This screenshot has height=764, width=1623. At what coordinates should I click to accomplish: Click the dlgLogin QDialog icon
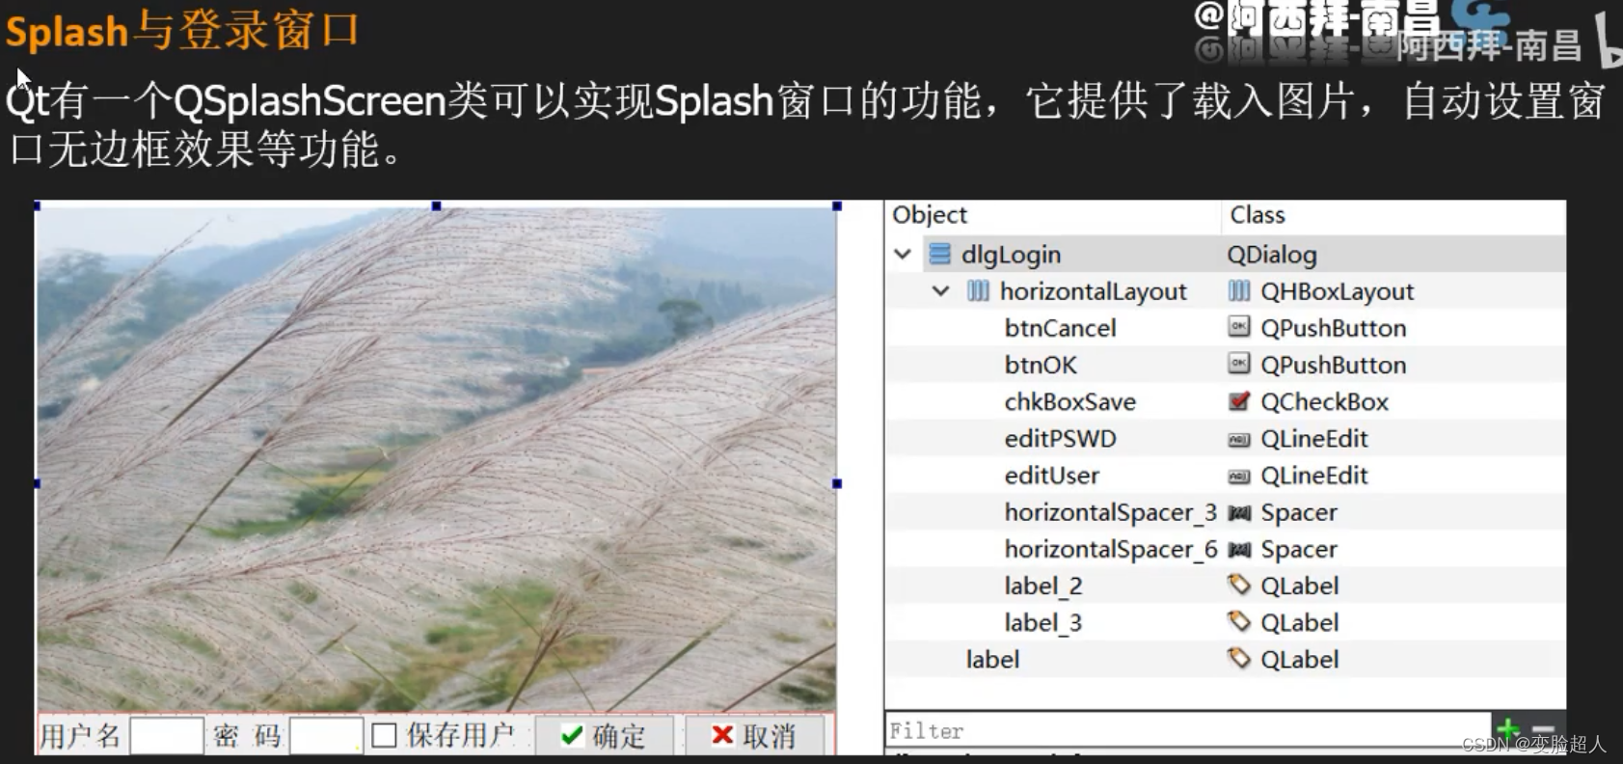[x=938, y=255]
